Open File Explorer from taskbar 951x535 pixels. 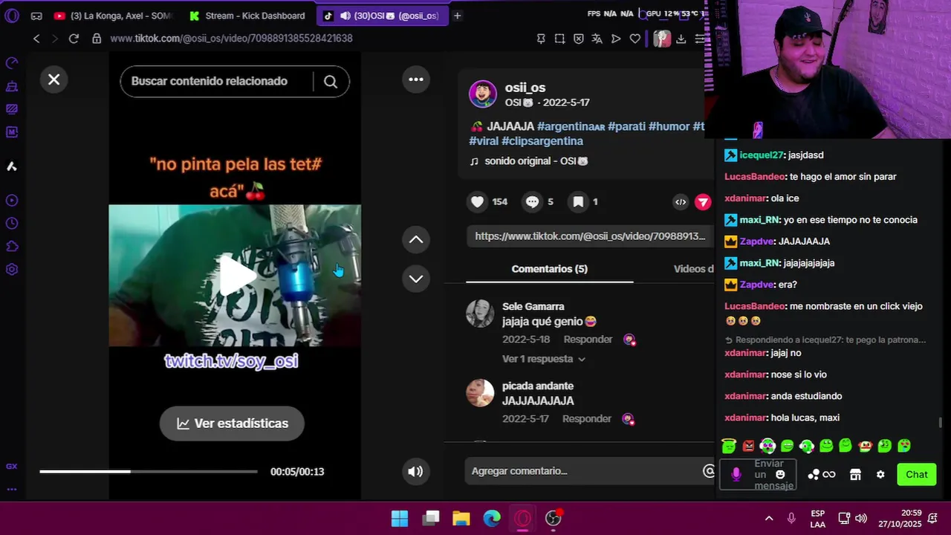(461, 519)
